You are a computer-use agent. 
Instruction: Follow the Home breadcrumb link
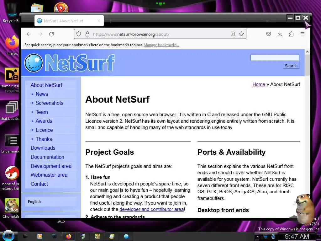259,84
